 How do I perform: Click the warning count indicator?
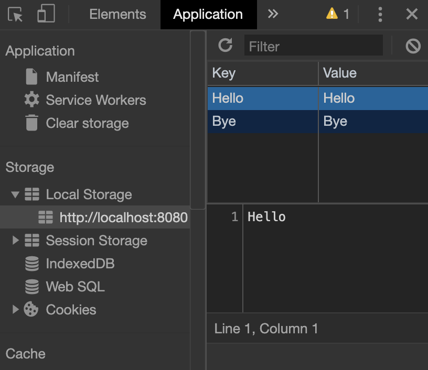[x=338, y=14]
